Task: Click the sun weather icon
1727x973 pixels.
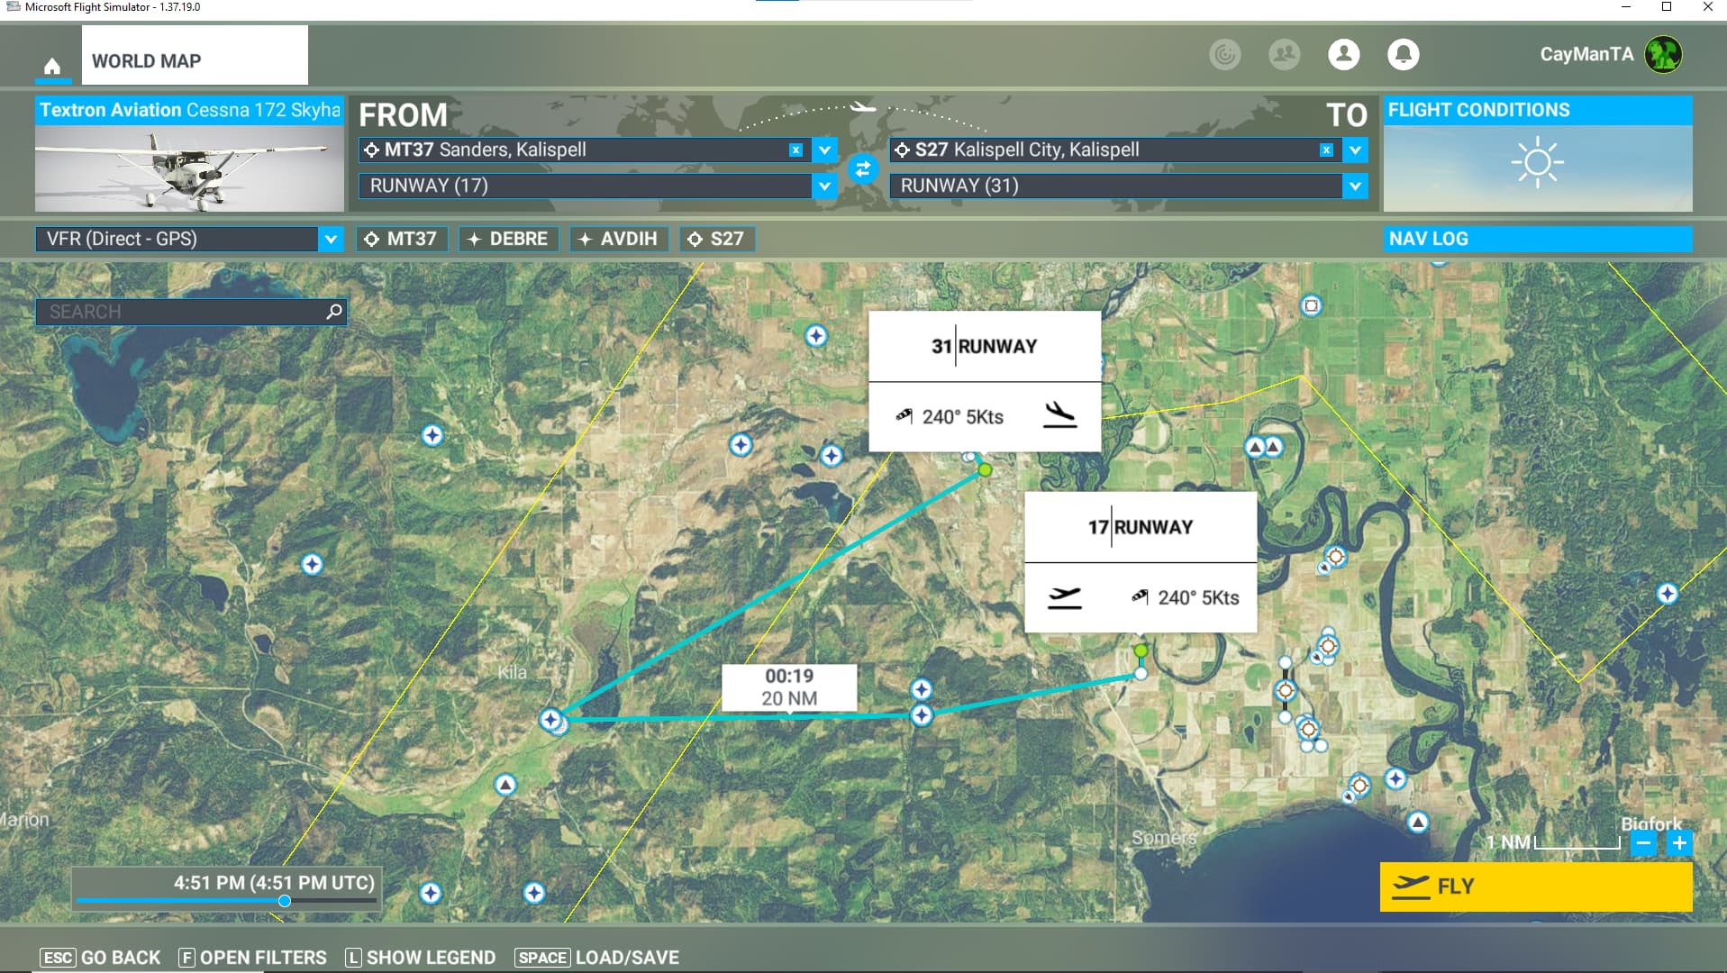Action: point(1538,163)
